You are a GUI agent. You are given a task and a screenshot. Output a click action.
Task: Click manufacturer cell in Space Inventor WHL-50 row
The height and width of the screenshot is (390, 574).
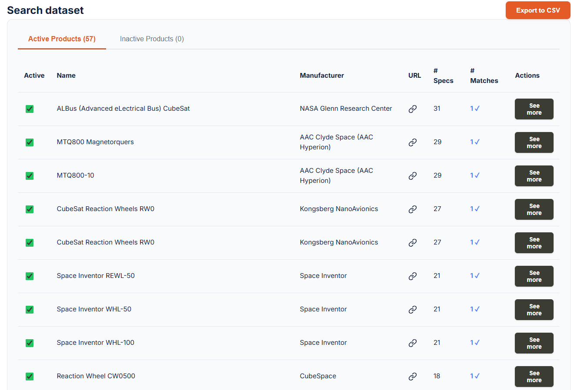pos(323,309)
